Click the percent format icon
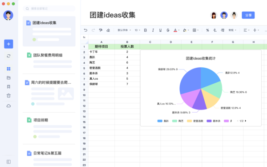 coord(207,30)
